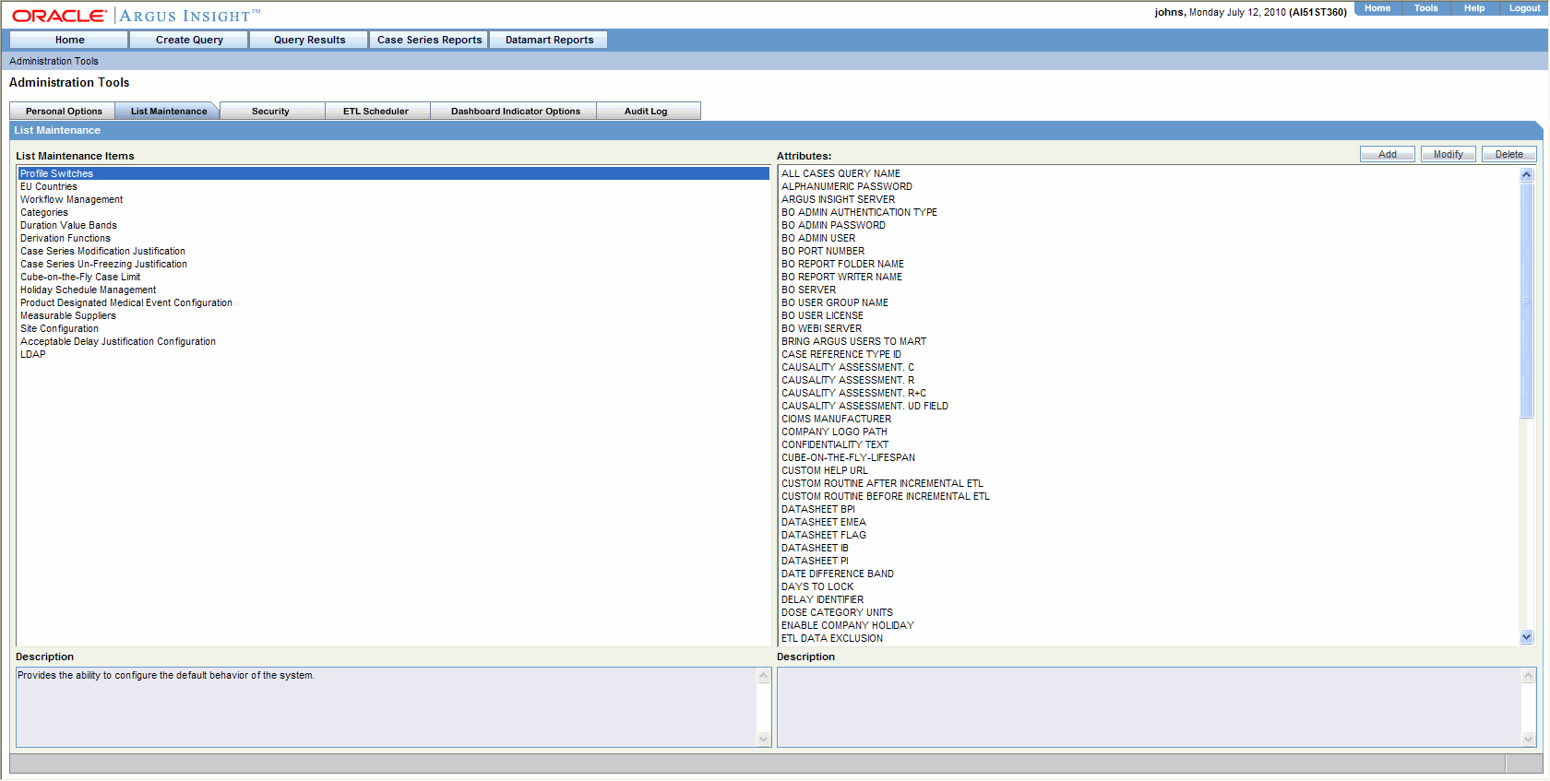This screenshot has height=781, width=1550.
Task: Click left Description box scroll up arrow
Action: pyautogui.click(x=763, y=675)
